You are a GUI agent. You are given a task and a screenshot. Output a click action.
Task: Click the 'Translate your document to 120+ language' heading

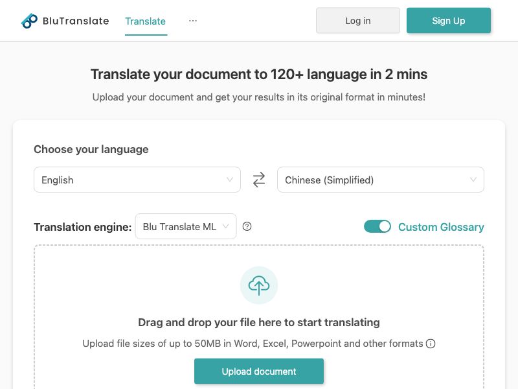pos(259,74)
